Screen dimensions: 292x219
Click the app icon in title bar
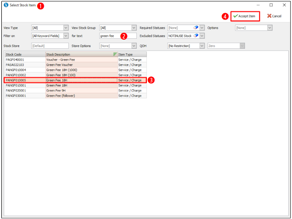(x=6, y=5)
